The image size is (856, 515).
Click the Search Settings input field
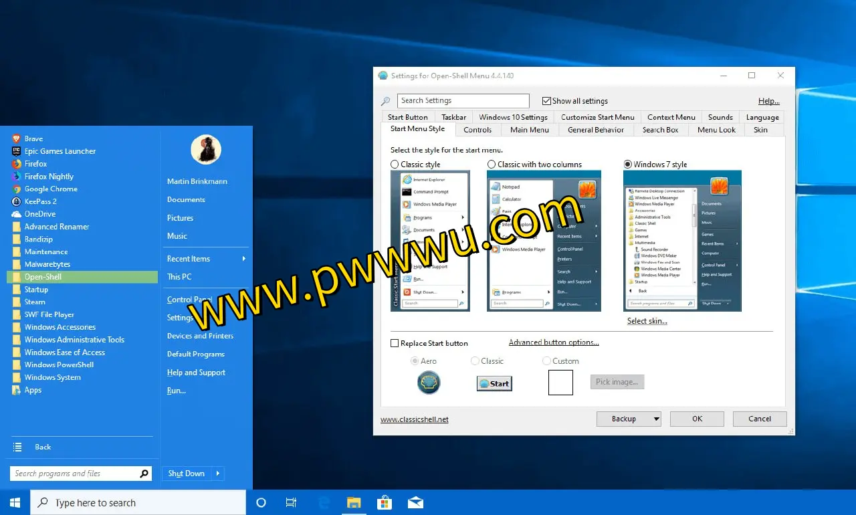coord(463,101)
